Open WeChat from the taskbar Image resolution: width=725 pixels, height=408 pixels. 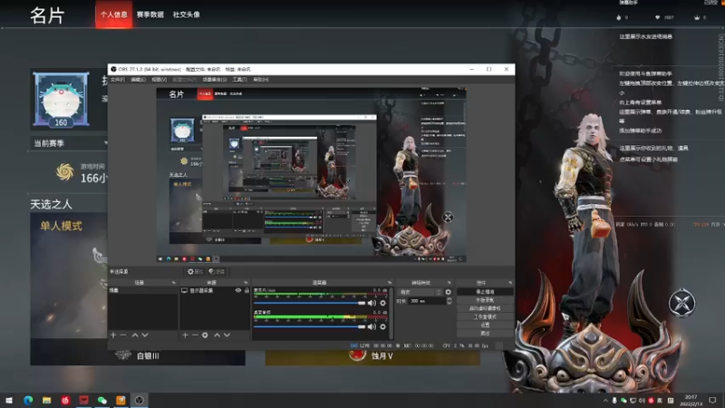(x=102, y=400)
